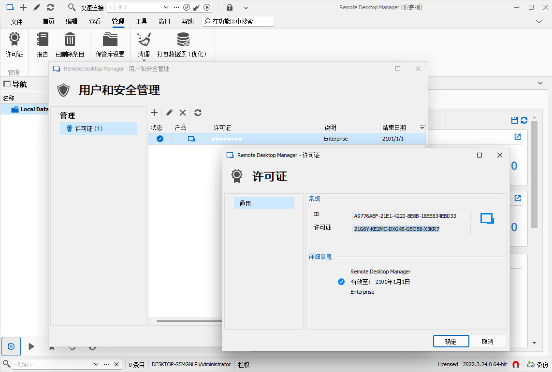Switch to the 窗口 ribbon tab
552x372 pixels.
[164, 21]
